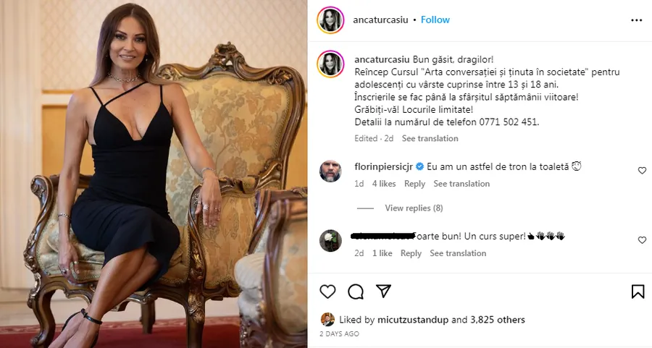Open the three-dot more options menu
Screen dimensions: 652x348
(x=637, y=20)
